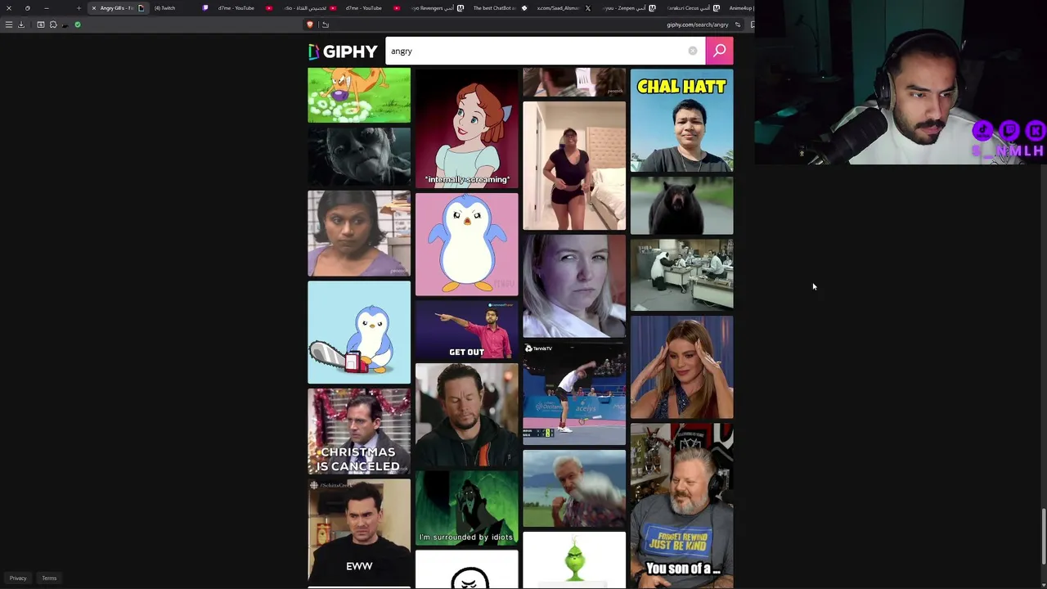Open the 'I'm surrounded by idiots' GIF
This screenshot has height=589, width=1047.
pyautogui.click(x=466, y=508)
